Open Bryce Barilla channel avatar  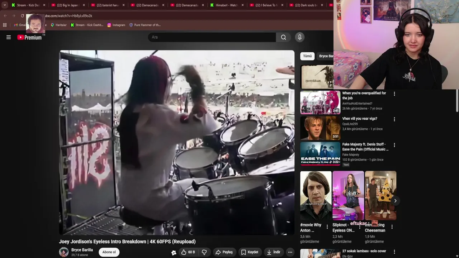(x=64, y=252)
